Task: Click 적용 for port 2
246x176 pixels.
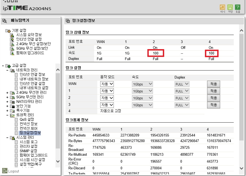Action: [213, 98]
